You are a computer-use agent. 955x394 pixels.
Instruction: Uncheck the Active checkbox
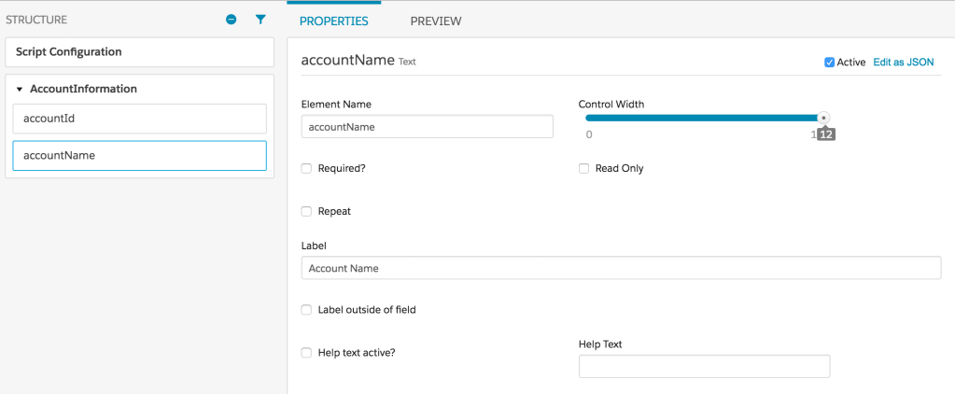(x=829, y=63)
